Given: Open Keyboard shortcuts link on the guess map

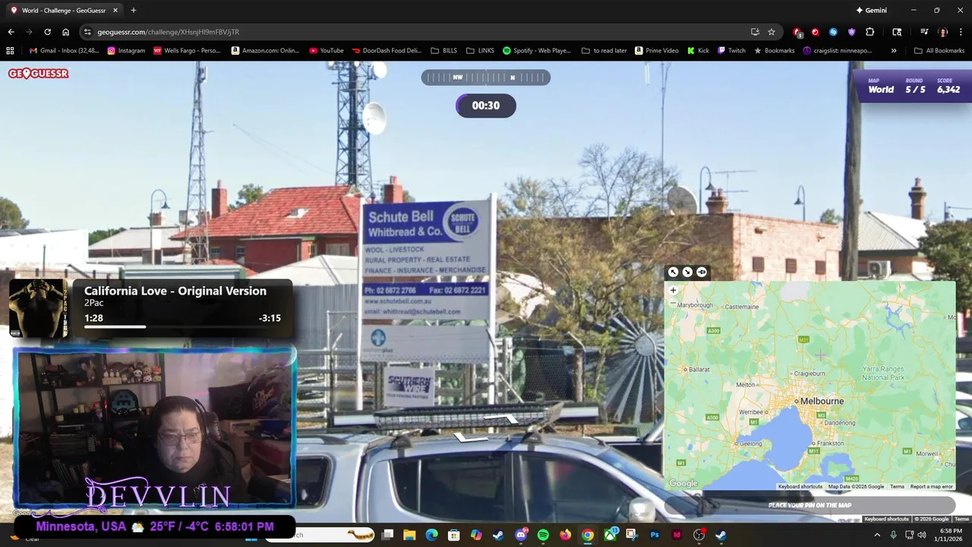Looking at the screenshot, I should tap(800, 486).
